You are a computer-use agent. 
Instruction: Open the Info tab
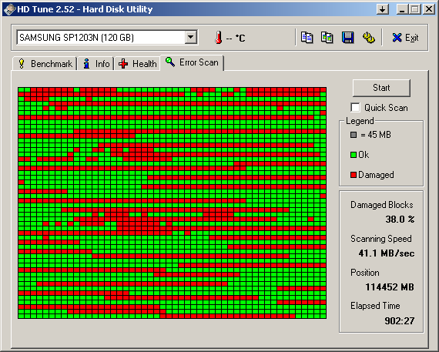(x=96, y=64)
